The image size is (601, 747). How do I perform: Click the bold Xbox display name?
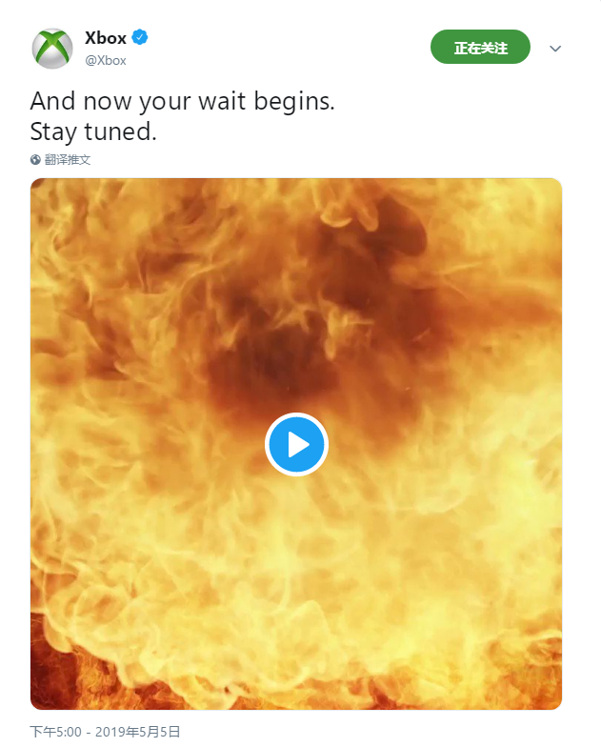tap(105, 38)
